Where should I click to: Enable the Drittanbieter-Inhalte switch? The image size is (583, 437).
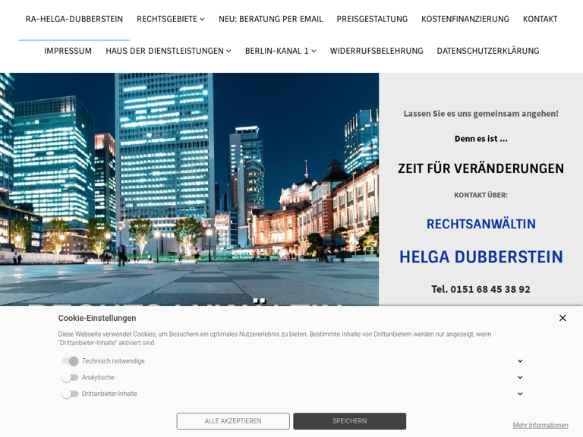(71, 394)
